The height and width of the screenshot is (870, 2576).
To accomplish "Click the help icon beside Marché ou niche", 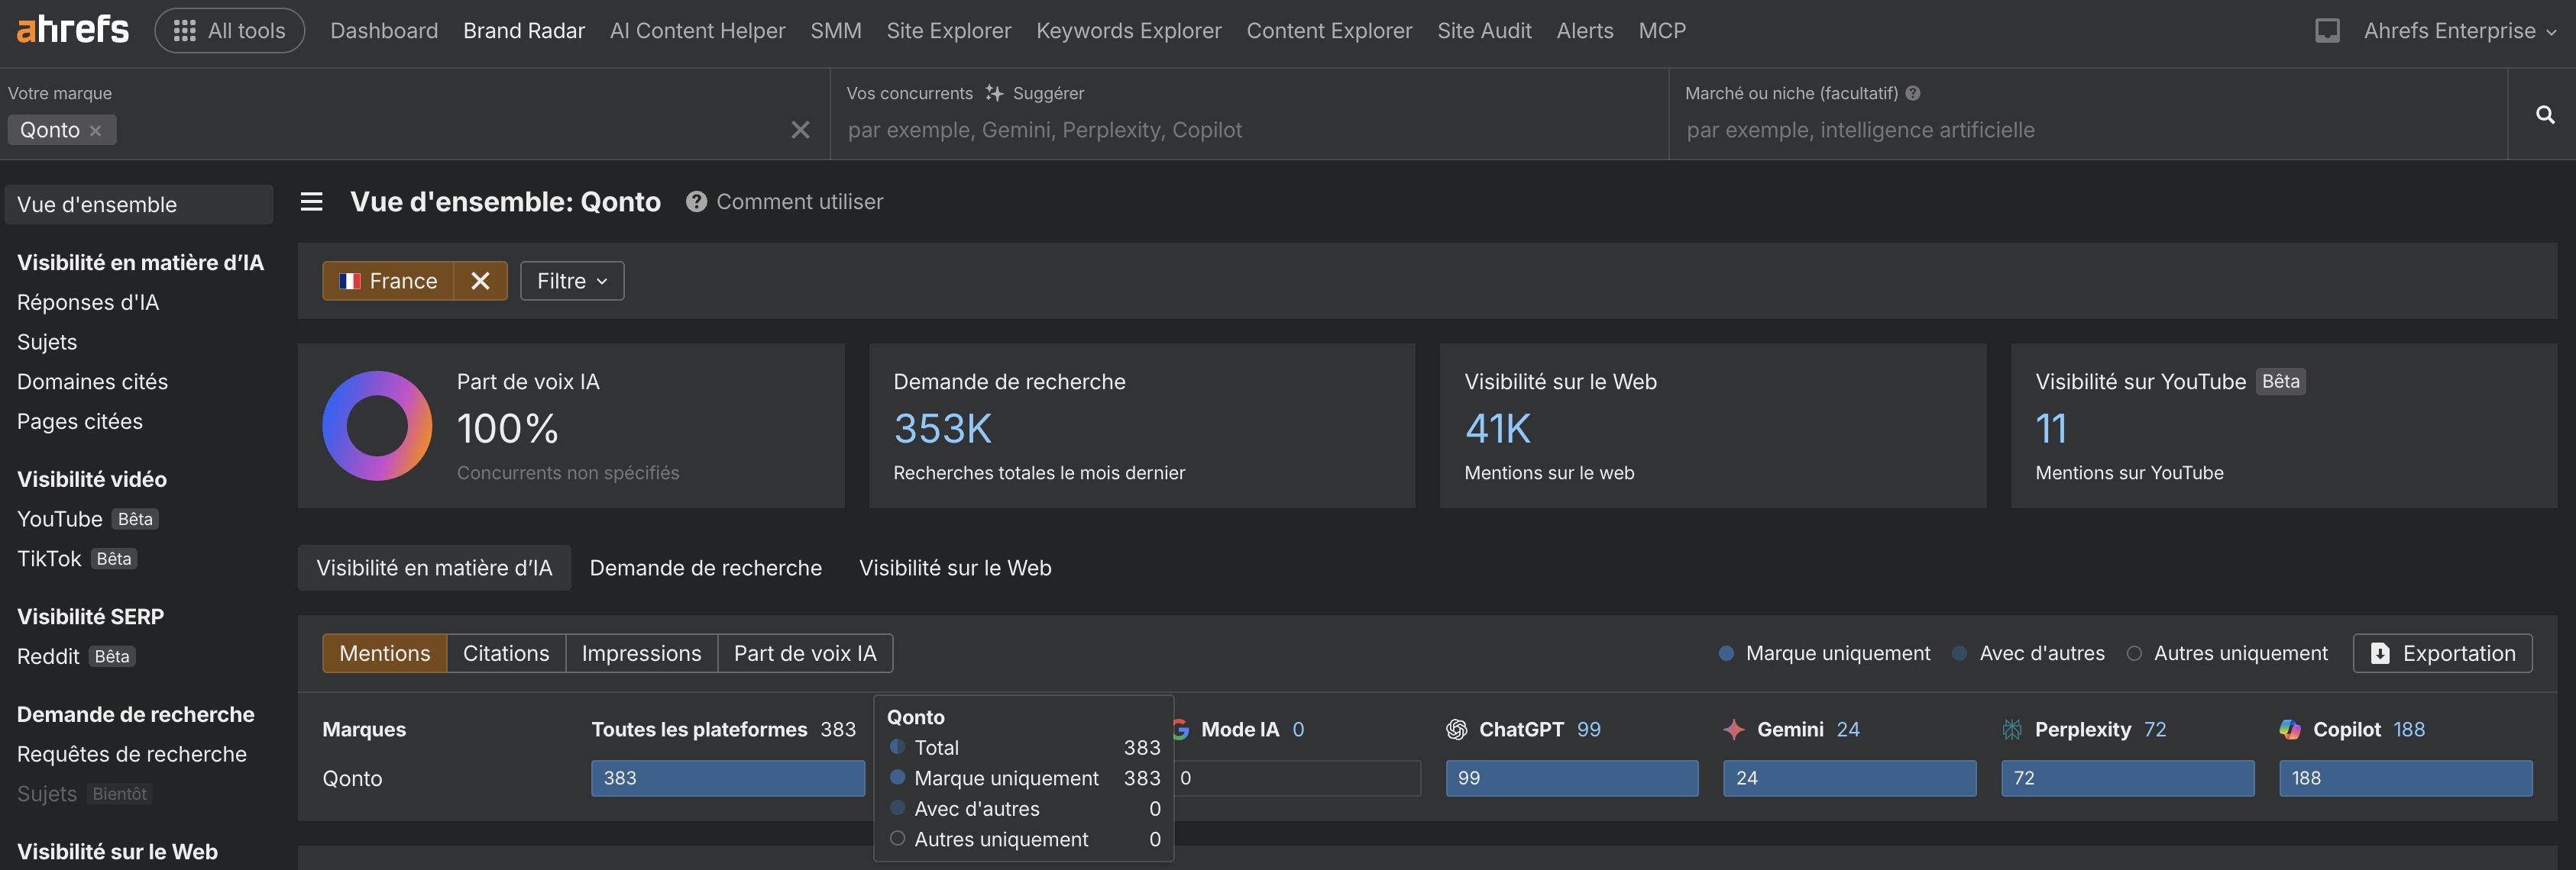I will coord(1913,93).
